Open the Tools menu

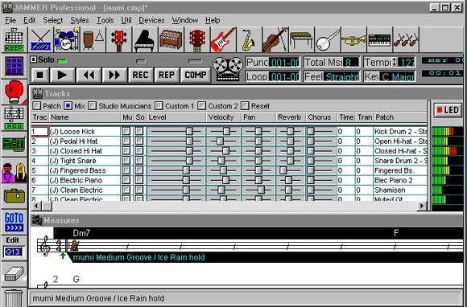pos(105,20)
